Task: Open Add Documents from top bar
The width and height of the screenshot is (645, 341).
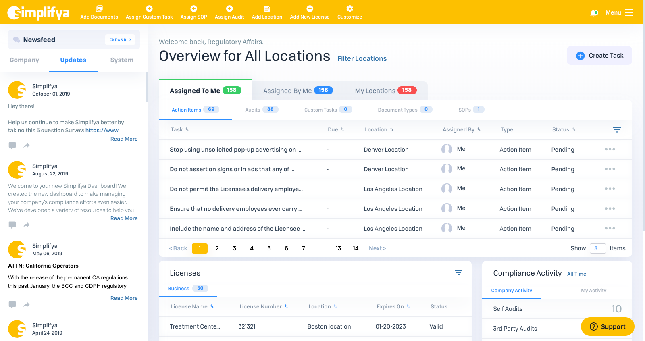Action: (x=99, y=12)
